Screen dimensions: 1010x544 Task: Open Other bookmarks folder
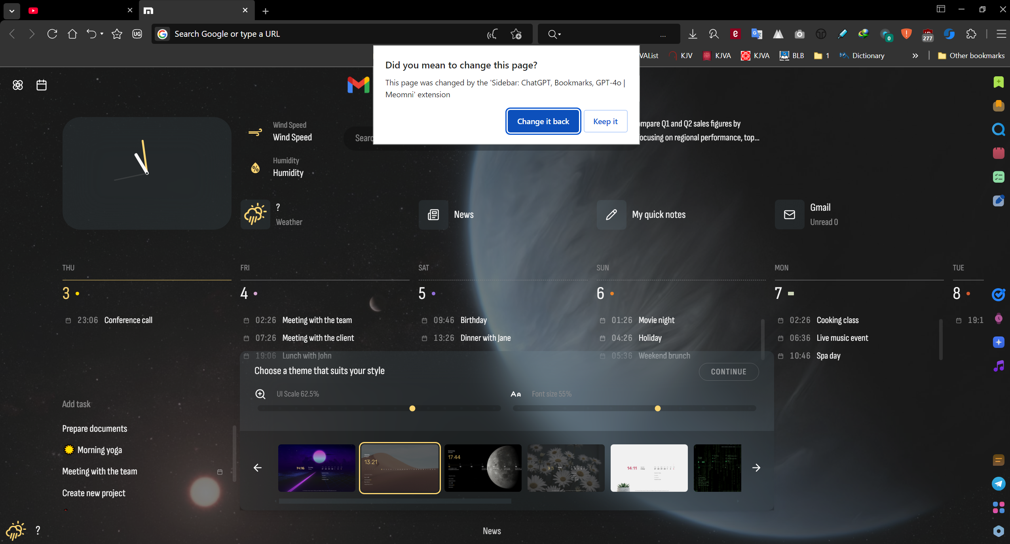pos(971,56)
